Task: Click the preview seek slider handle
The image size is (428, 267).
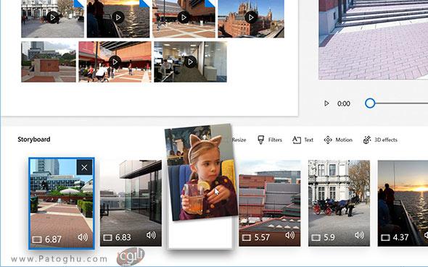Action: (x=370, y=103)
